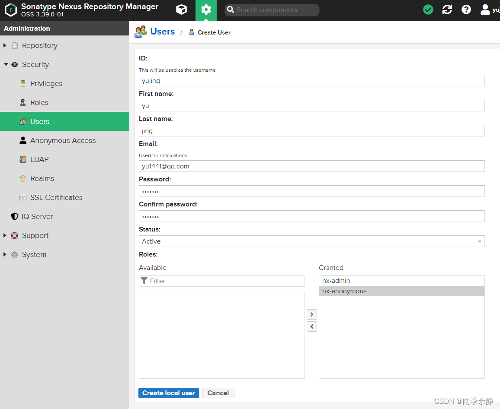This screenshot has height=409, width=500.
Task: Click the LDAP book icon
Action: pos(23,159)
